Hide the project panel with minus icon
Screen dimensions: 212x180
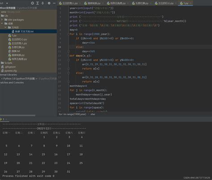54,3
